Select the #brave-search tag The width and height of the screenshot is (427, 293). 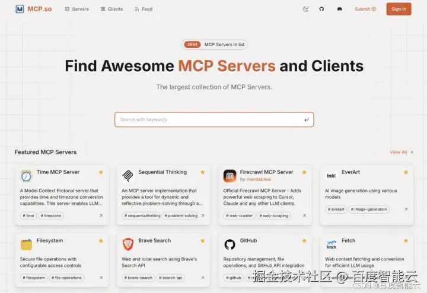(138, 278)
